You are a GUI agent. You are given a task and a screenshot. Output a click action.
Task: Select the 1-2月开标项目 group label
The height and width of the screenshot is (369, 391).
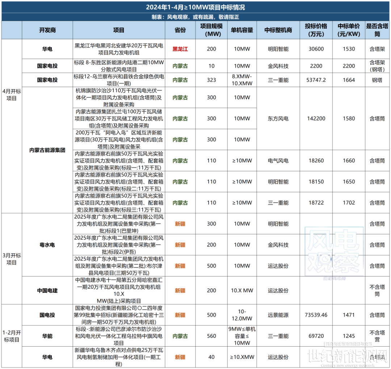tap(12, 336)
